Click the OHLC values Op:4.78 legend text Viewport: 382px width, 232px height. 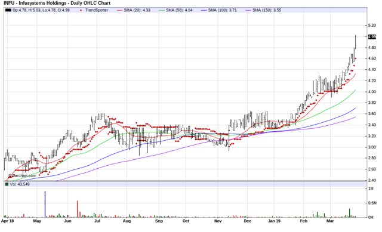pyautogui.click(x=41, y=10)
